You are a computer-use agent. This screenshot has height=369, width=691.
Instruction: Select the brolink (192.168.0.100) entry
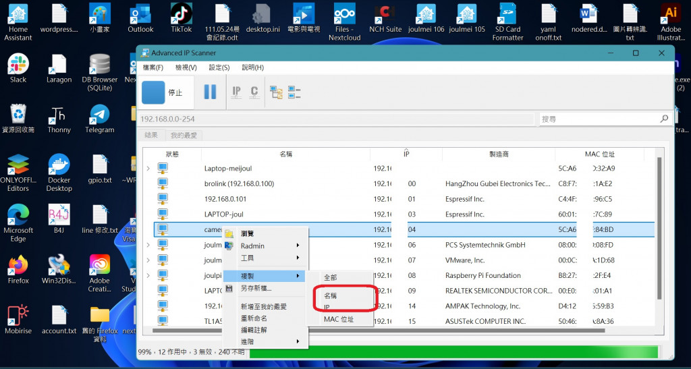point(239,183)
